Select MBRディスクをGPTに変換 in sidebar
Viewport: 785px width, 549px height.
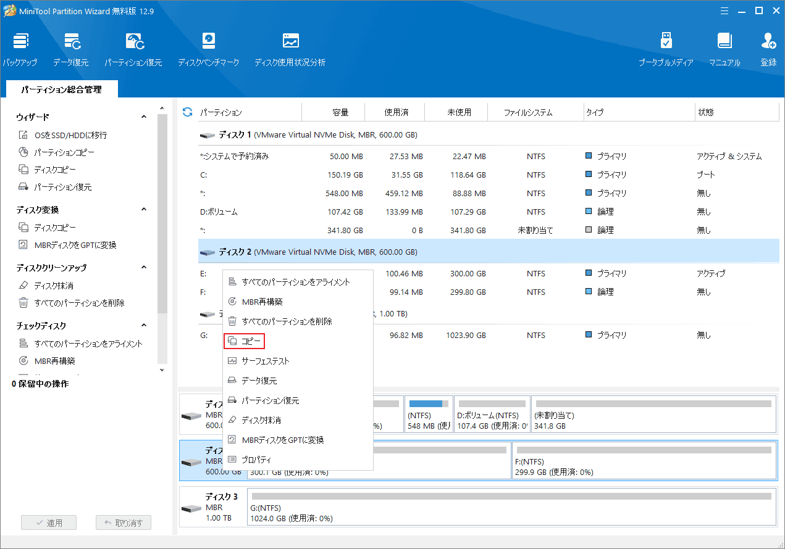67,245
